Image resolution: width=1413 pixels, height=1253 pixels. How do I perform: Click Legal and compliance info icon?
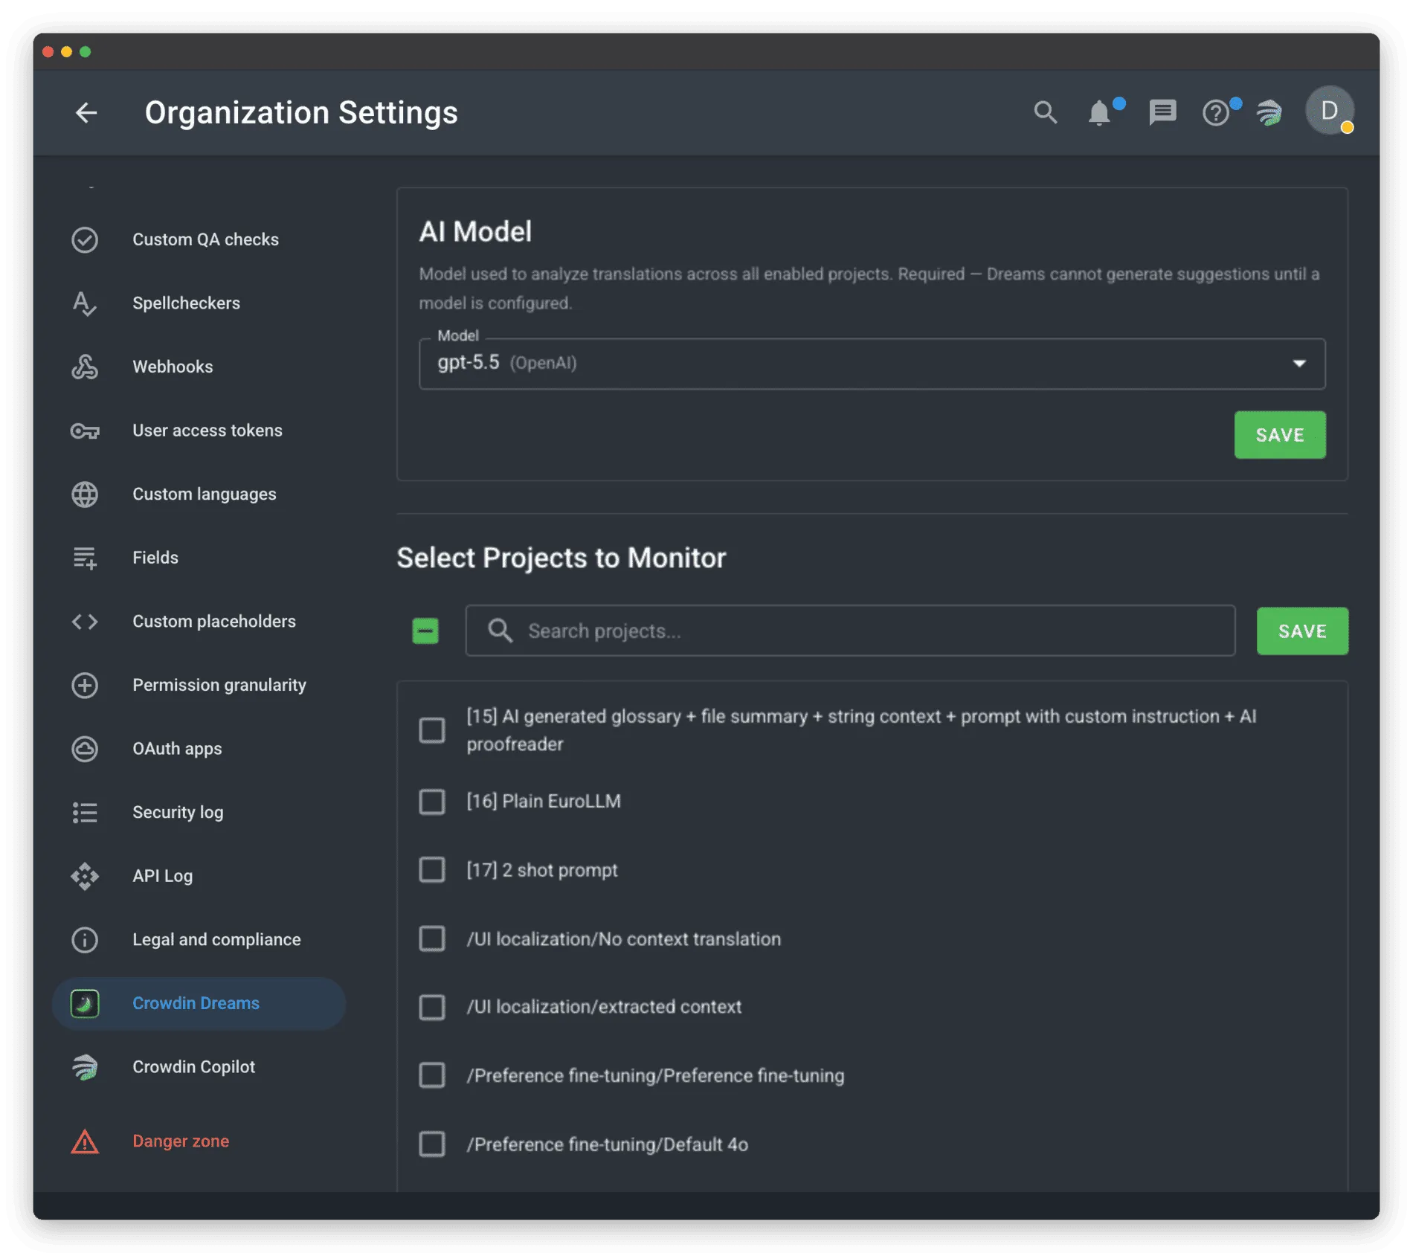pyautogui.click(x=85, y=940)
